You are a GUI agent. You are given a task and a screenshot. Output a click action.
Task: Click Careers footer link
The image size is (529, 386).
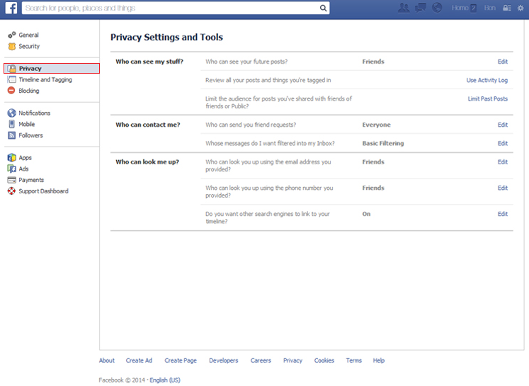click(261, 361)
